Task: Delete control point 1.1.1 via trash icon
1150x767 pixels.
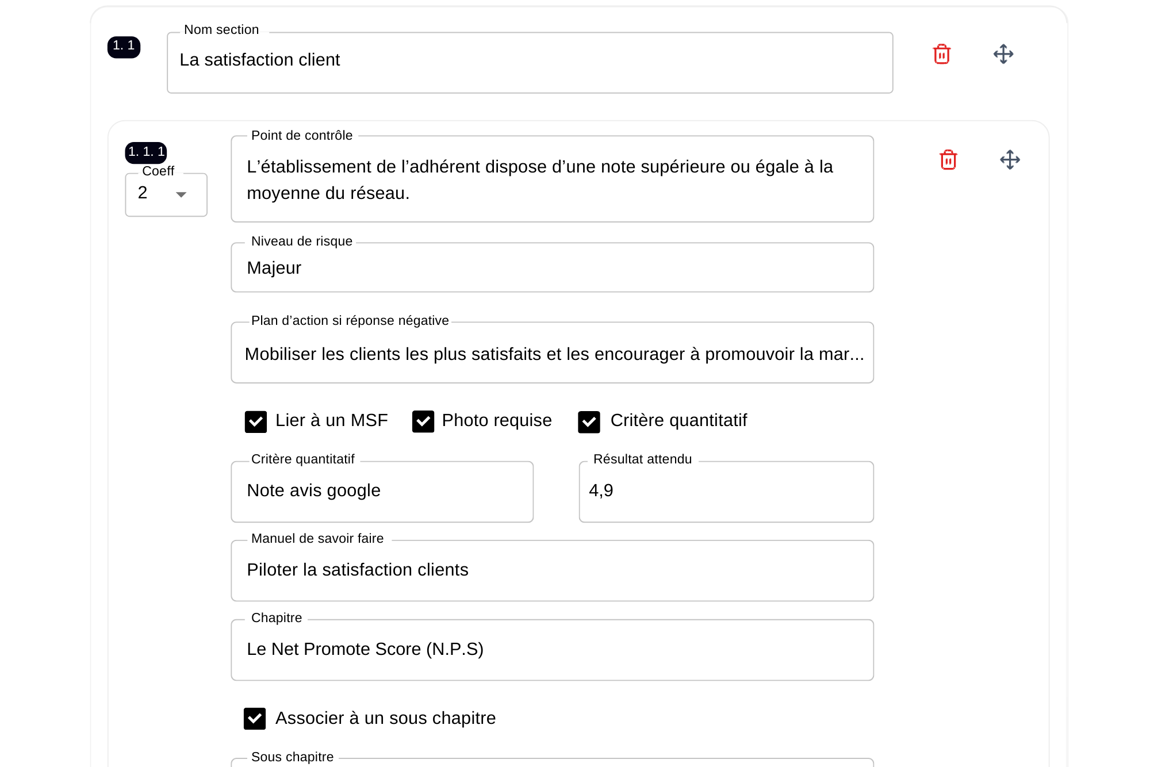Action: [948, 160]
